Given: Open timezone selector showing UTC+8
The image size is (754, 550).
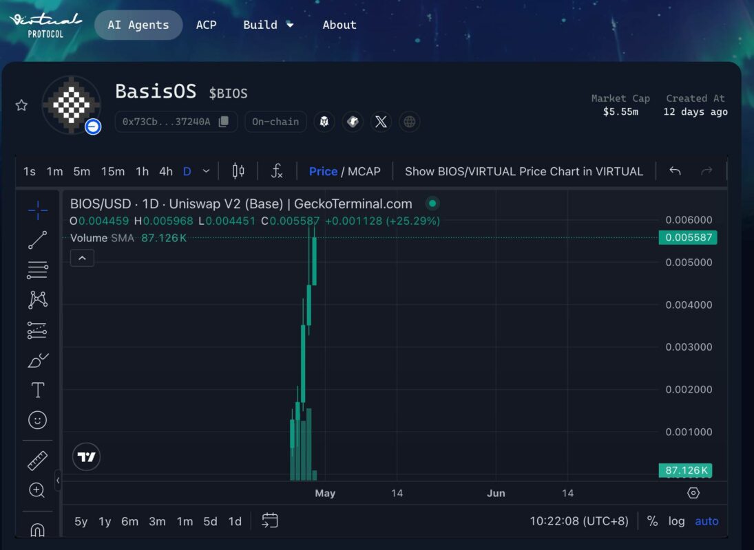Looking at the screenshot, I should (x=579, y=521).
